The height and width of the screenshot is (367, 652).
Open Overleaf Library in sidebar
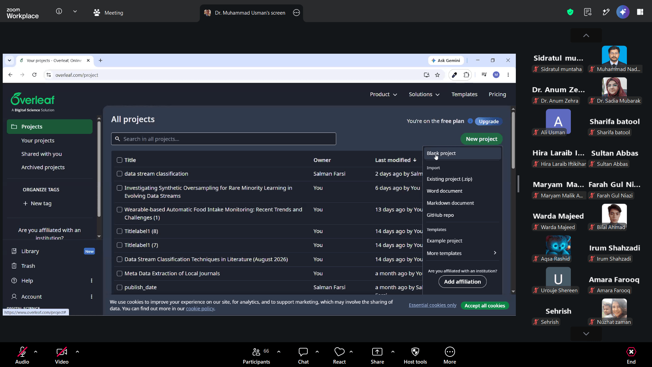(30, 251)
